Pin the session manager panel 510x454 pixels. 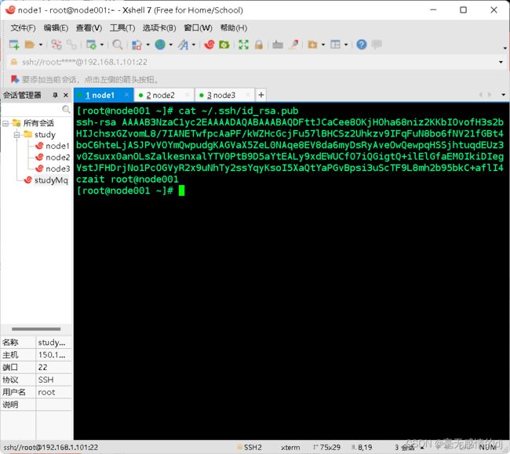(x=55, y=95)
